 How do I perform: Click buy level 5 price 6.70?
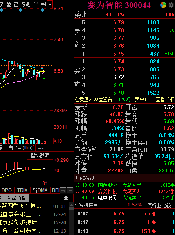(x=119, y=93)
